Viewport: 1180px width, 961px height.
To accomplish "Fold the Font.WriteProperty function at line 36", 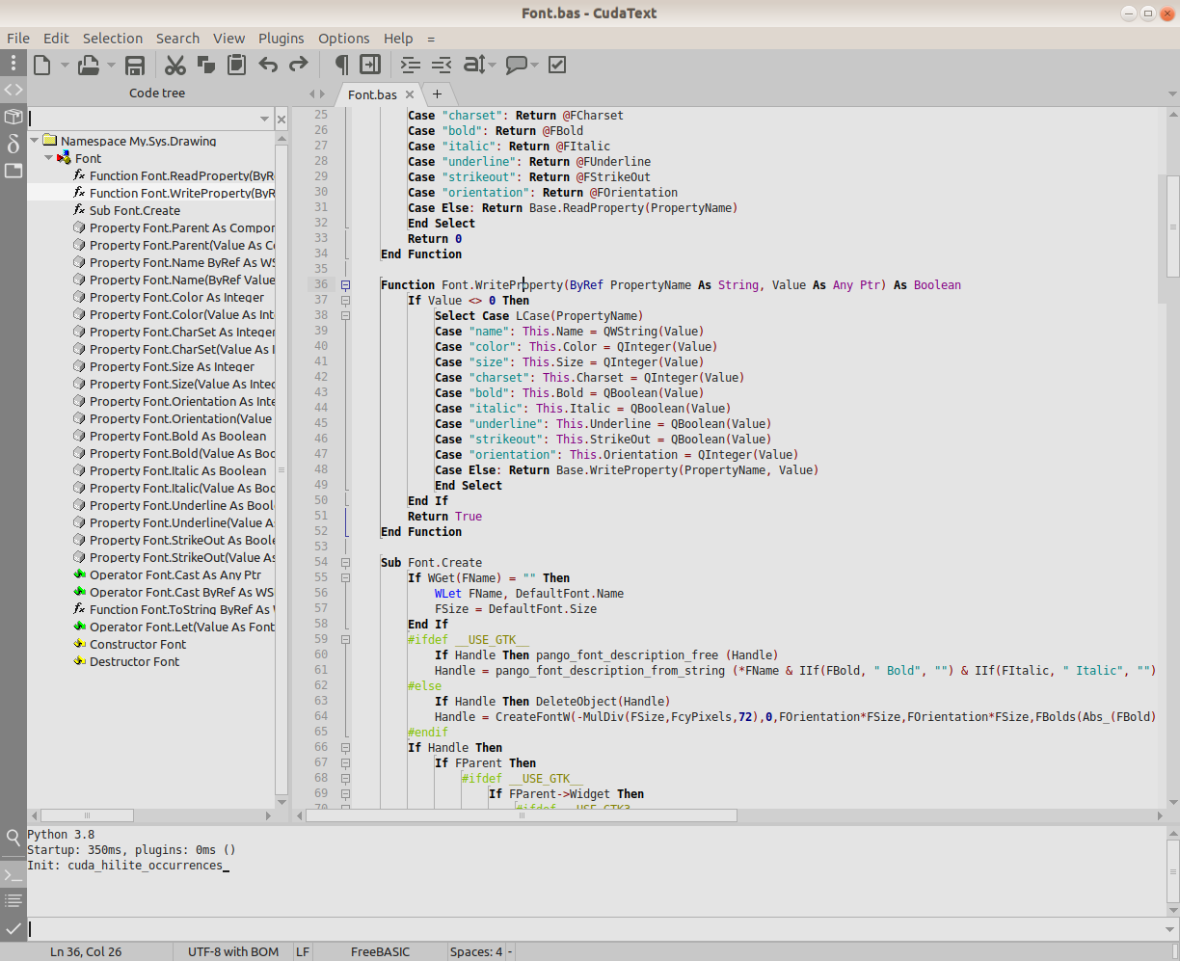I will (x=345, y=285).
